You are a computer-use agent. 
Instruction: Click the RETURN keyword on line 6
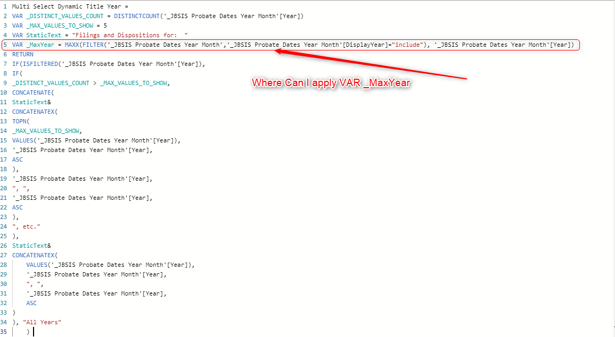[23, 54]
